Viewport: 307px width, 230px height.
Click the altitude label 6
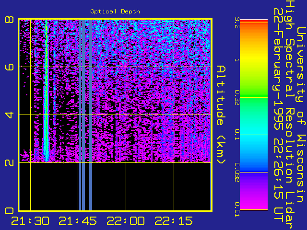(x=9, y=67)
